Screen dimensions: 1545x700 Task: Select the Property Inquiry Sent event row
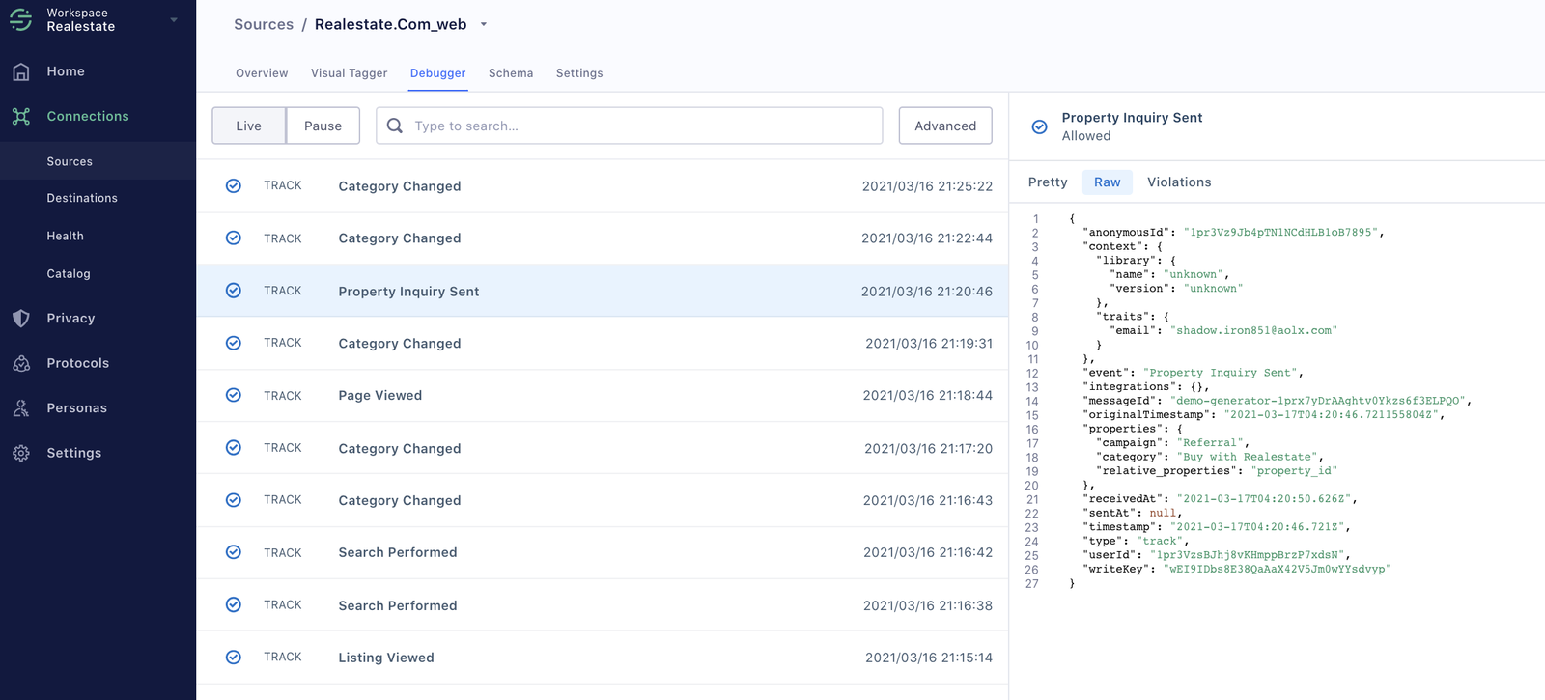click(603, 291)
